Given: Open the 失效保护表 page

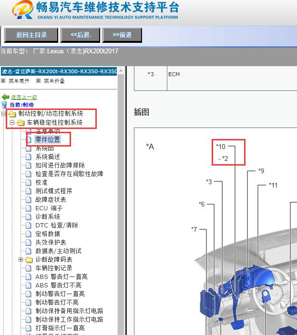Looking at the screenshot, I should [x=51, y=242].
